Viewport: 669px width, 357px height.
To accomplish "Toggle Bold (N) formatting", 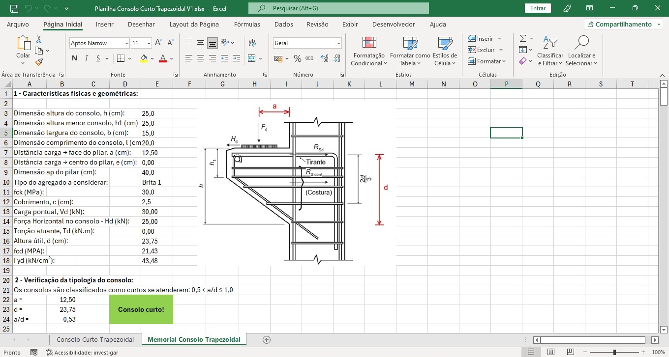I will (x=74, y=58).
